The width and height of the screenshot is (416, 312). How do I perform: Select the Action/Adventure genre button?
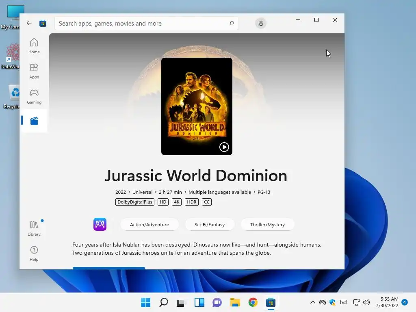(x=149, y=224)
